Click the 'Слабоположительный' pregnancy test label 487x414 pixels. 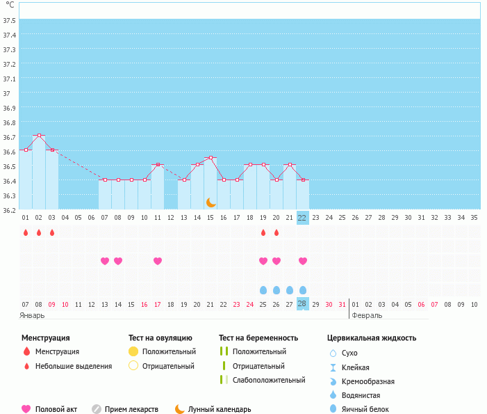point(269,380)
